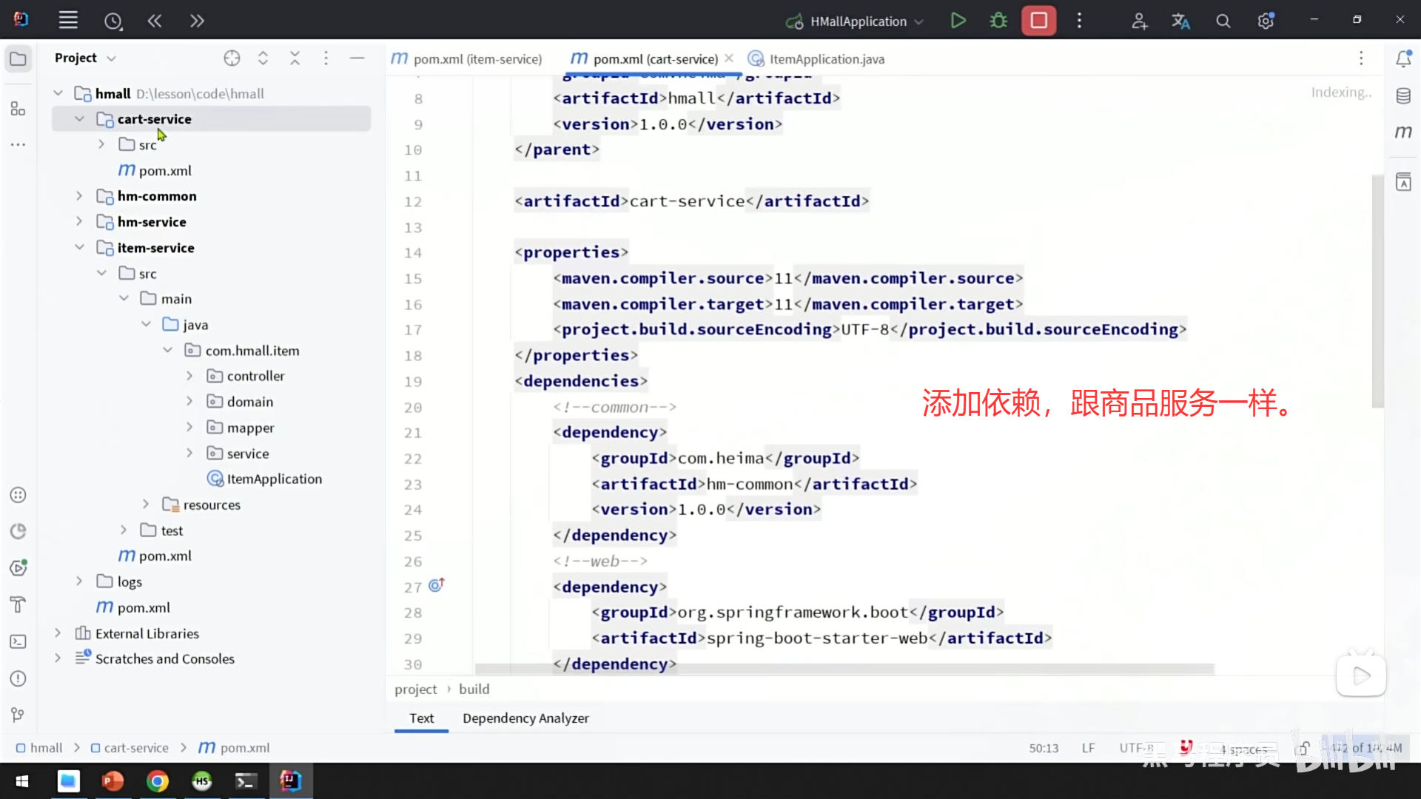The width and height of the screenshot is (1421, 799).
Task: Open the Terminal tool window
Action: point(19,641)
